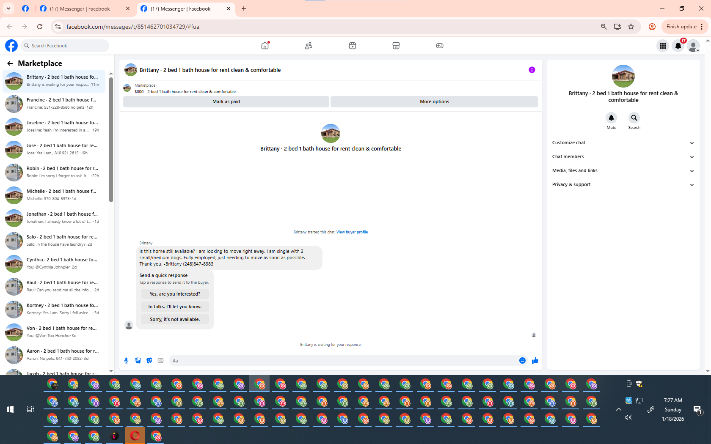Open Joseline's conversation
The height and width of the screenshot is (444, 711).
click(54, 126)
